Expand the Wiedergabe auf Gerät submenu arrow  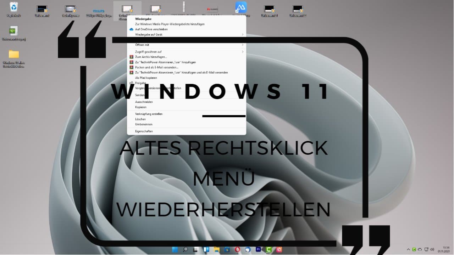tap(243, 35)
